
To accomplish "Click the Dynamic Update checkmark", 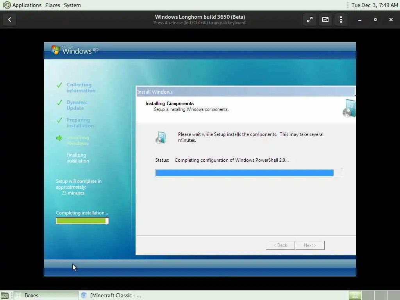I will pyautogui.click(x=59, y=103).
